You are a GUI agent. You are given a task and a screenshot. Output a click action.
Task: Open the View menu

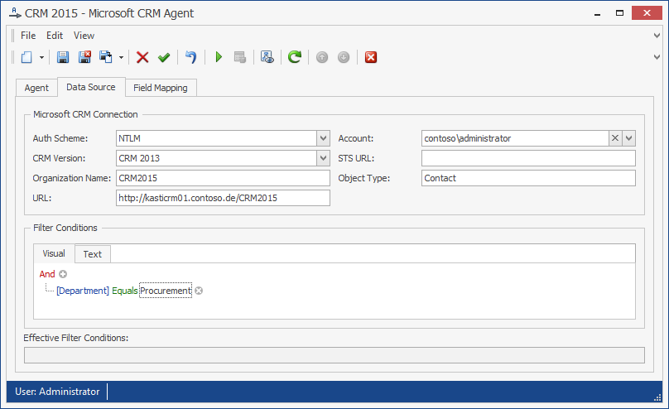84,36
